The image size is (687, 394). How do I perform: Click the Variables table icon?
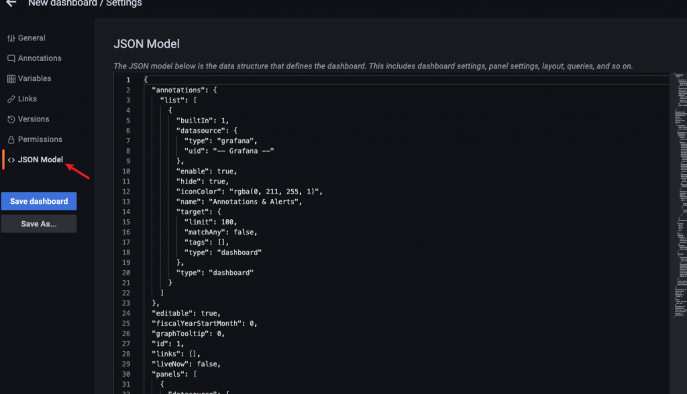click(x=11, y=79)
